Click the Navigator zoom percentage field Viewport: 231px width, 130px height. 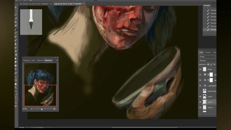pos(25,109)
